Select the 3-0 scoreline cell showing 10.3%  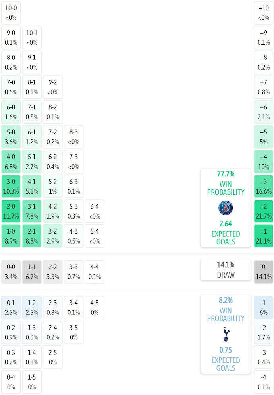pyautogui.click(x=11, y=186)
